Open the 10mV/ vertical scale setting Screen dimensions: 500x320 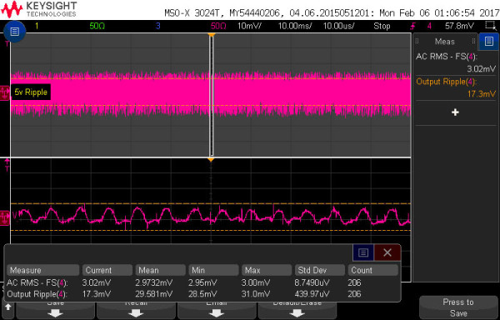click(249, 26)
